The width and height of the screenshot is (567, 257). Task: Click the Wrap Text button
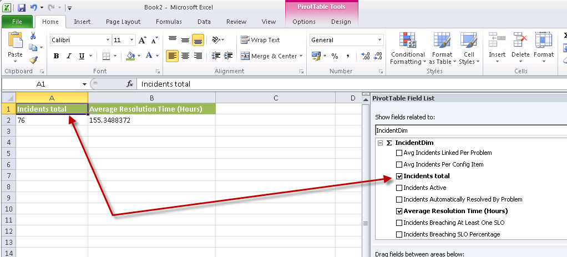click(260, 40)
